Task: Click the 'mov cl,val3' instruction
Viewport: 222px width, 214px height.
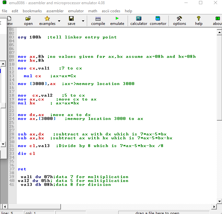Action: point(34,146)
